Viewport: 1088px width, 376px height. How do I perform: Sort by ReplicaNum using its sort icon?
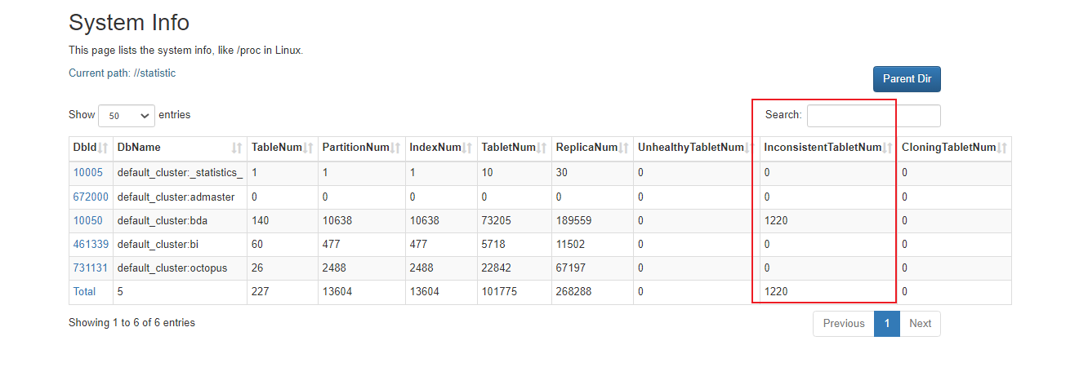click(624, 148)
